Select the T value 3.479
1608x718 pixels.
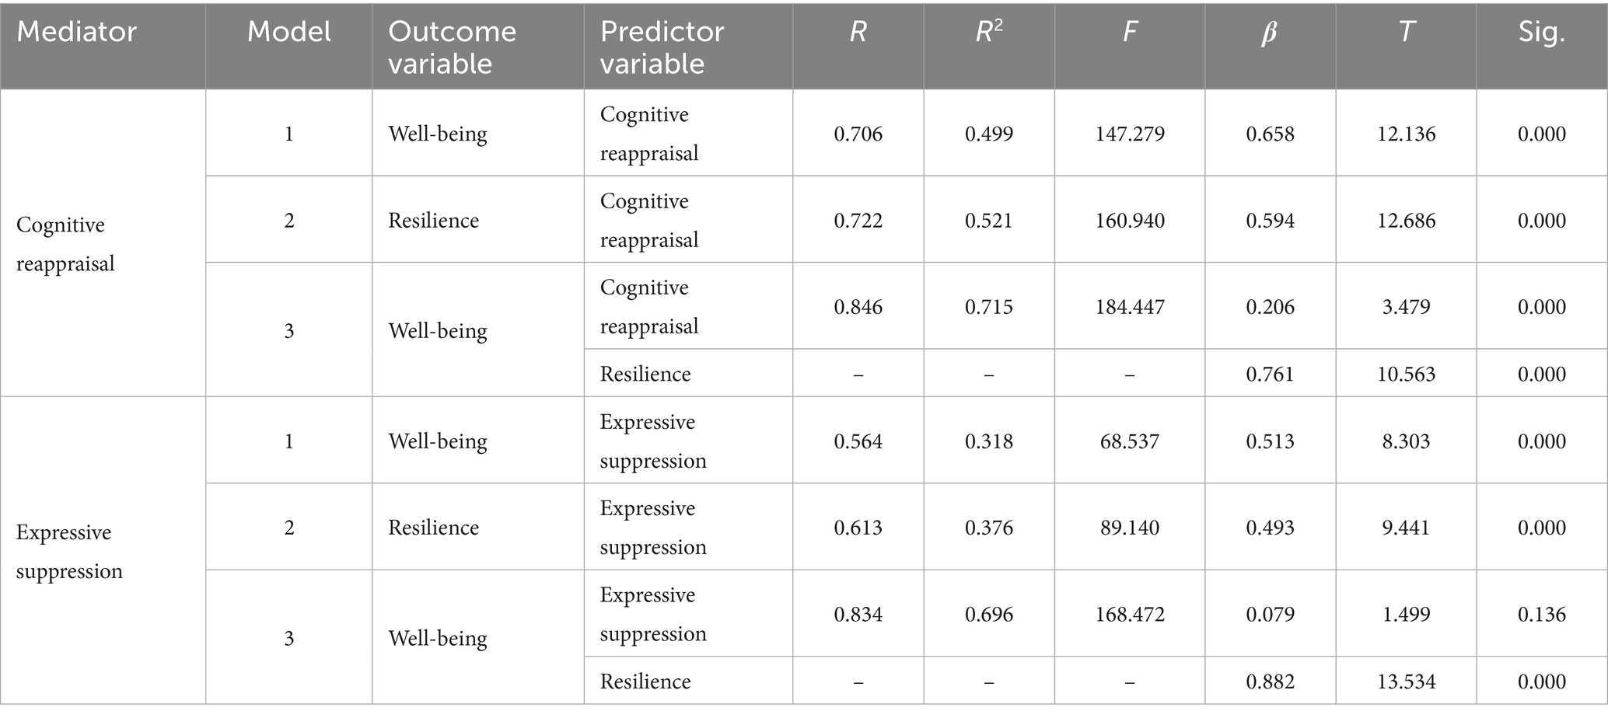(x=1406, y=307)
